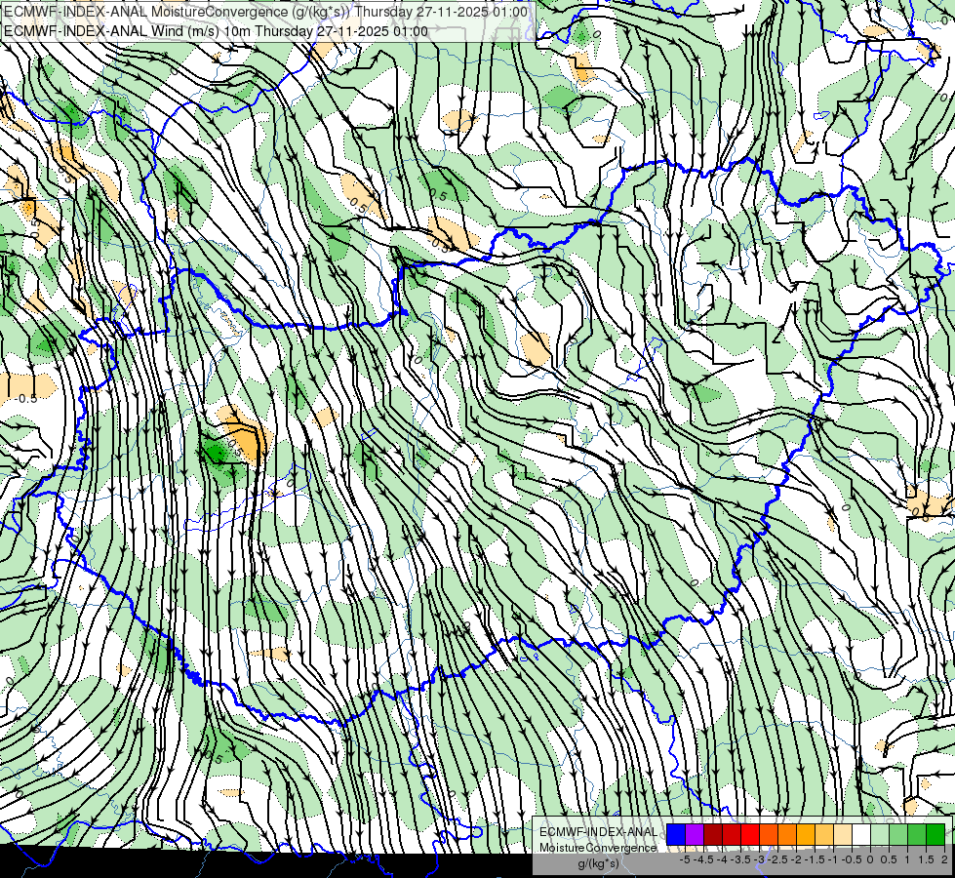Viewport: 955px width, 878px height.
Task: Click the g/(kg*s) unit label in legend
Action: coord(598,864)
